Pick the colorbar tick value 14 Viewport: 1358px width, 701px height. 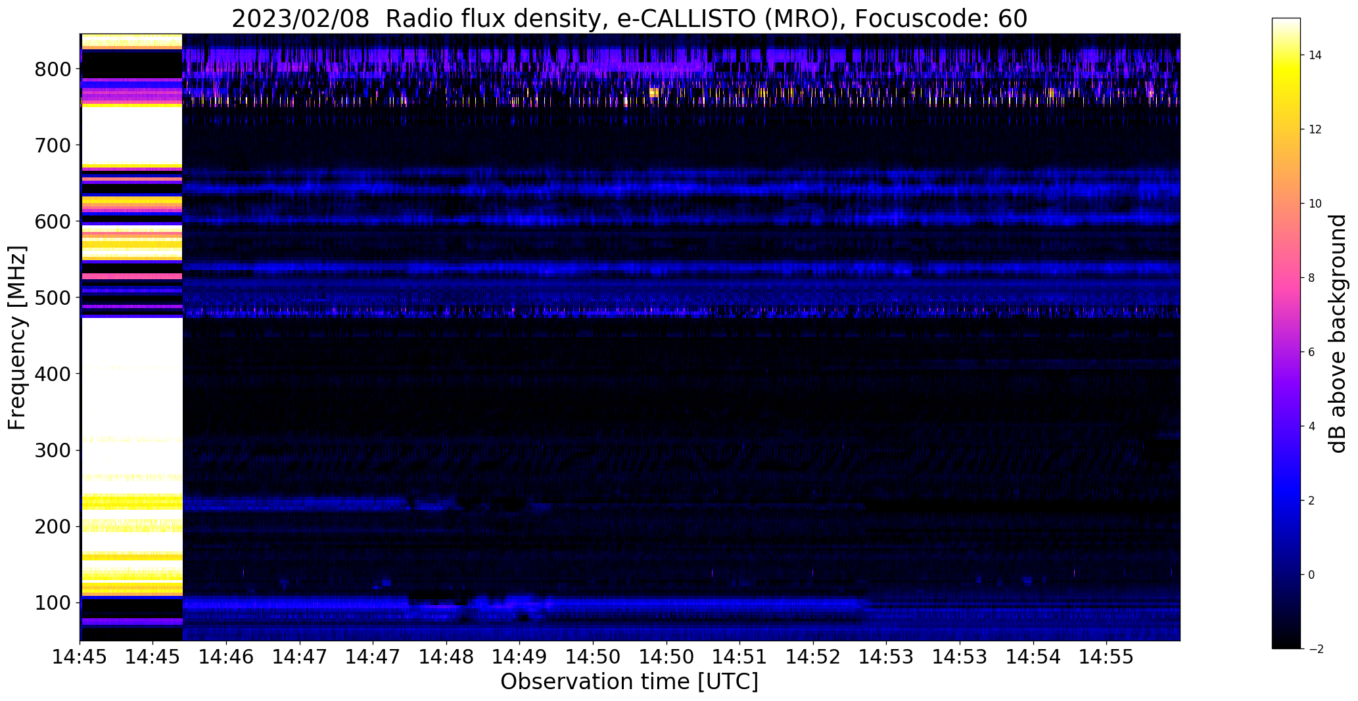click(x=1315, y=55)
